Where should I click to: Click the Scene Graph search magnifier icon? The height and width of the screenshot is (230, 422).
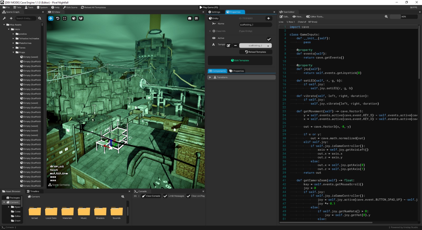tap(40, 18)
